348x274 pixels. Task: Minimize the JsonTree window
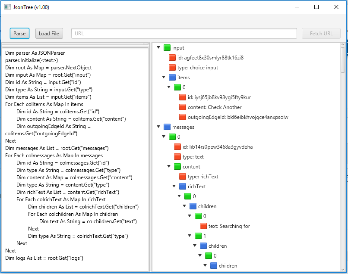click(x=297, y=7)
